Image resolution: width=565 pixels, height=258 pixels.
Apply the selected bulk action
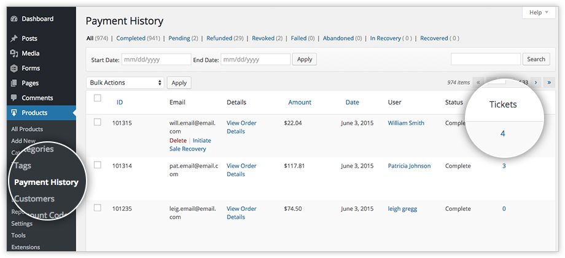[x=179, y=83]
